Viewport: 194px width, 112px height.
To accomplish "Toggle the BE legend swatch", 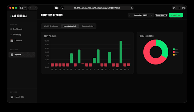I will click(174, 55).
